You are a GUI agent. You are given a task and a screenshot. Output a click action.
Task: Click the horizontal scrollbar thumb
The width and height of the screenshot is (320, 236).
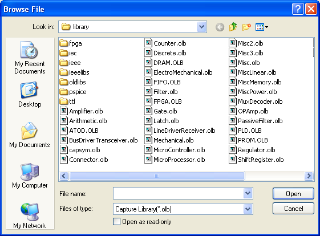point(157,176)
